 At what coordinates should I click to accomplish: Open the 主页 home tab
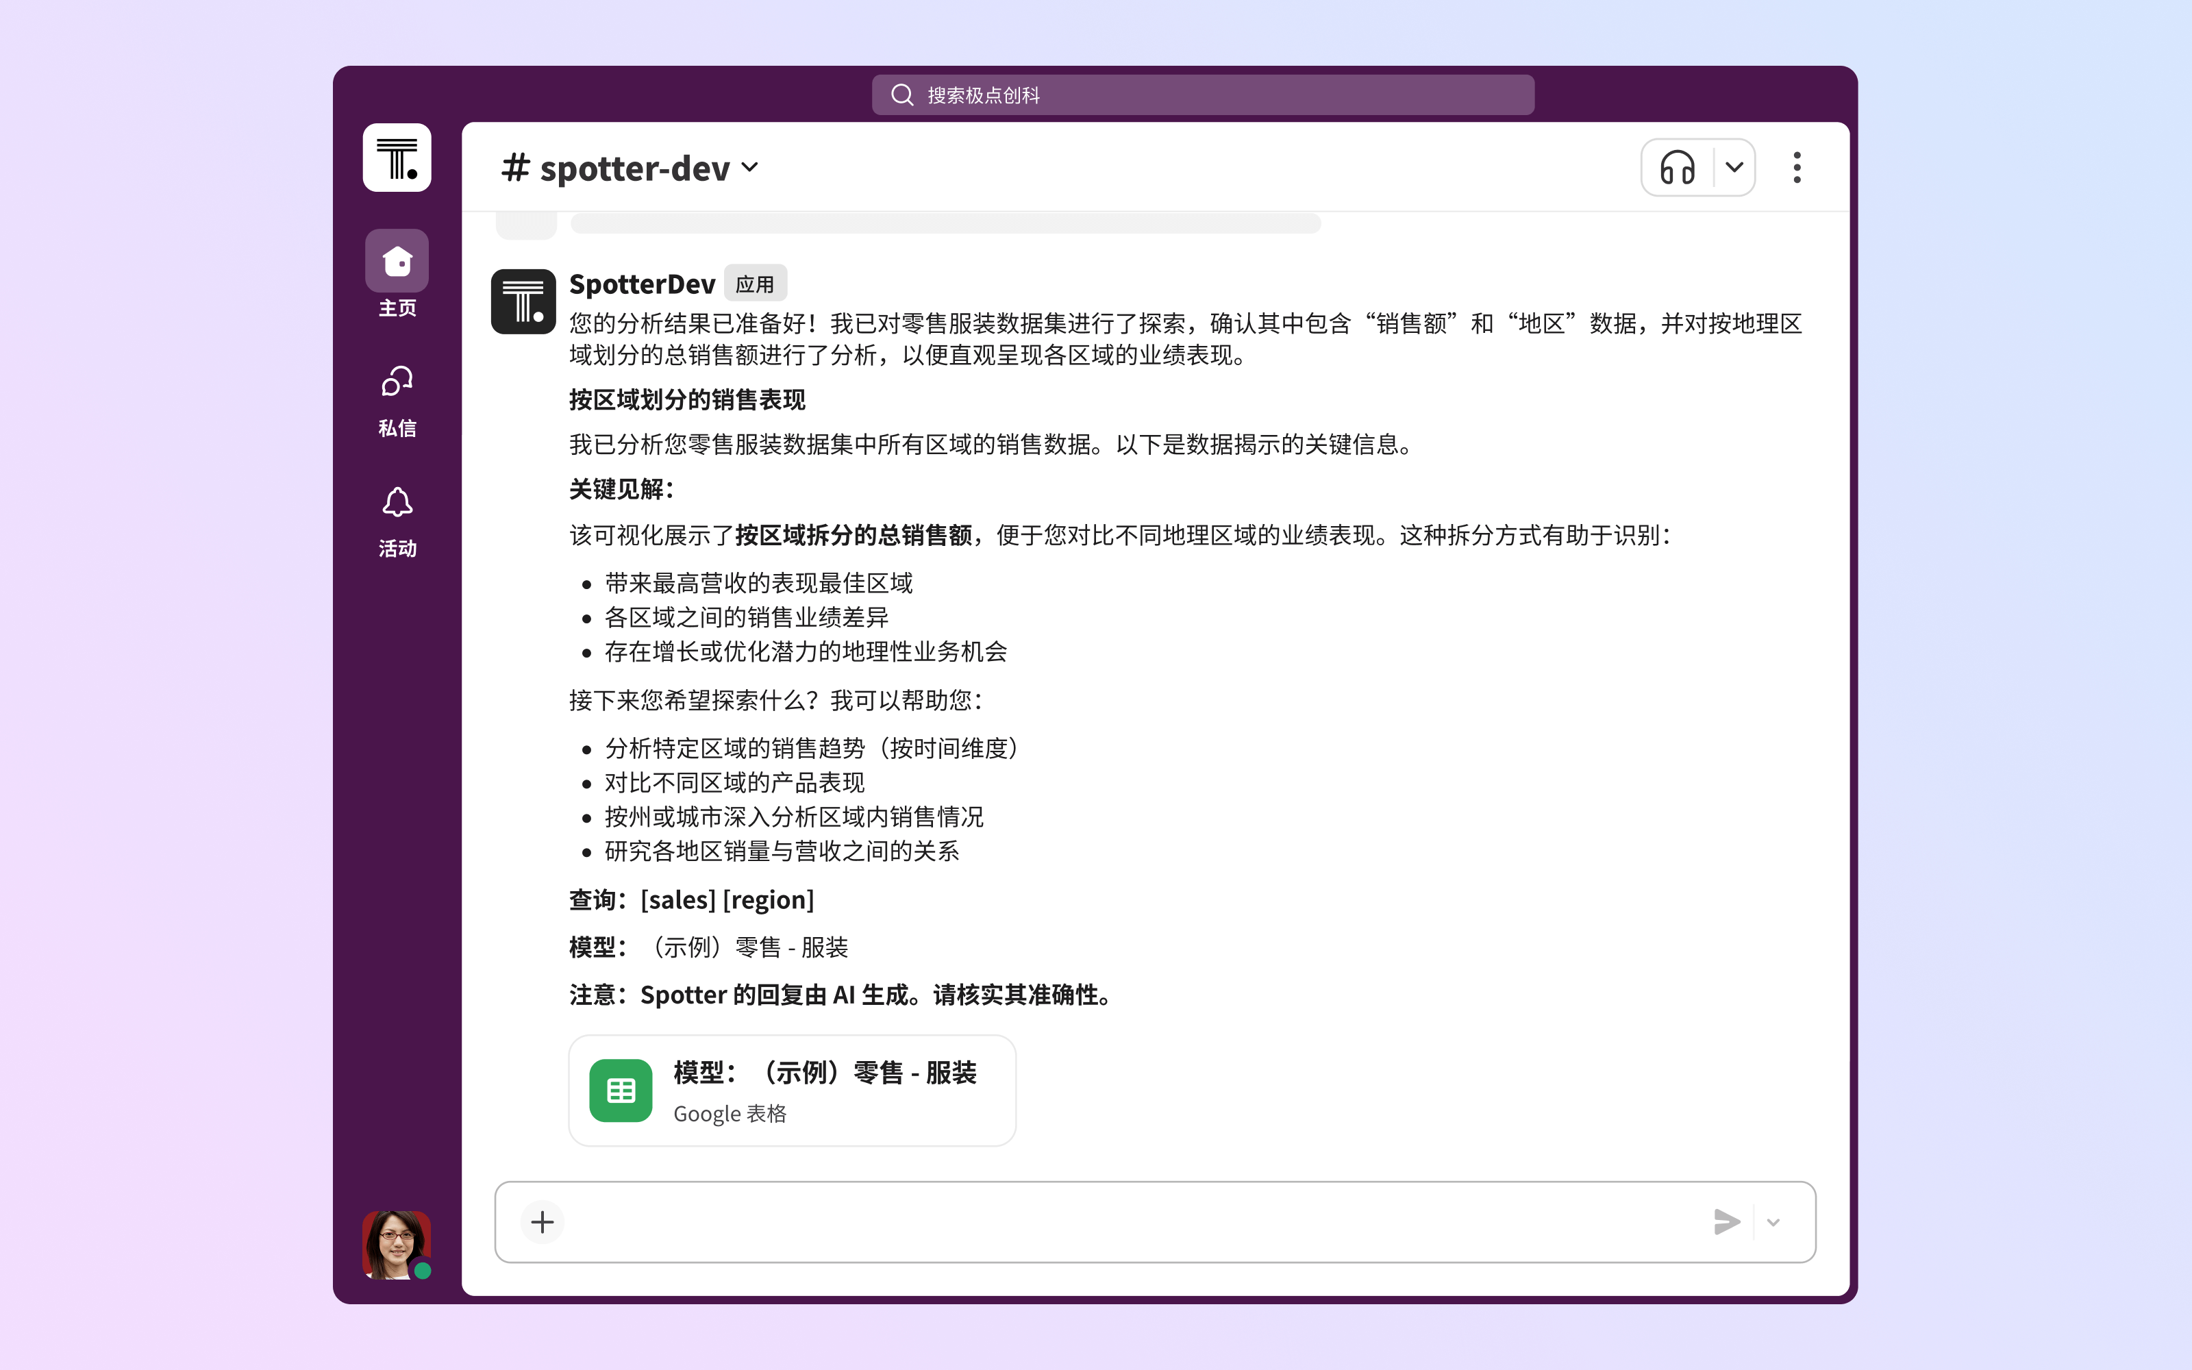[x=397, y=272]
